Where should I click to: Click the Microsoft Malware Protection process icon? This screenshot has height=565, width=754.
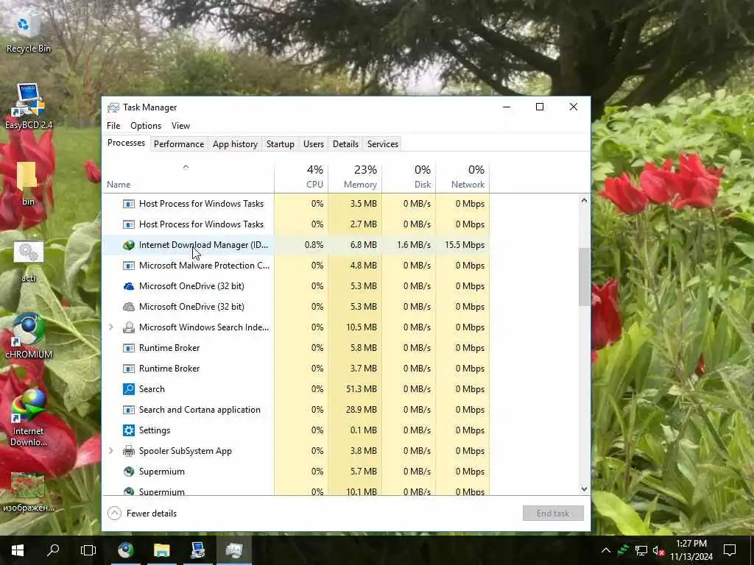(x=128, y=266)
